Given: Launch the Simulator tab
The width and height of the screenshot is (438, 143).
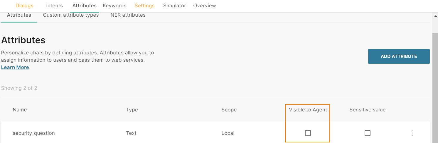Looking at the screenshot, I should click(174, 6).
